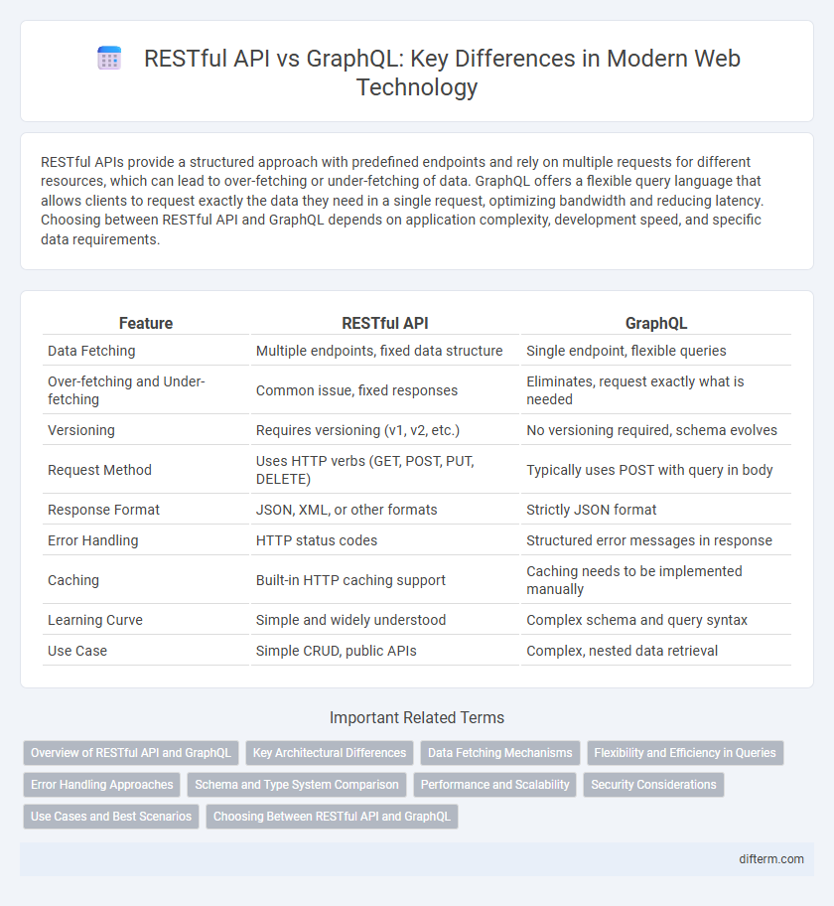Click the 'Error Handling Approaches' tag

(102, 785)
